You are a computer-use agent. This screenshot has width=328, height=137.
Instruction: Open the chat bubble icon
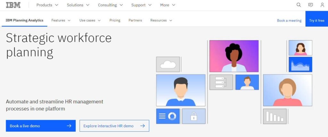point(311,5)
